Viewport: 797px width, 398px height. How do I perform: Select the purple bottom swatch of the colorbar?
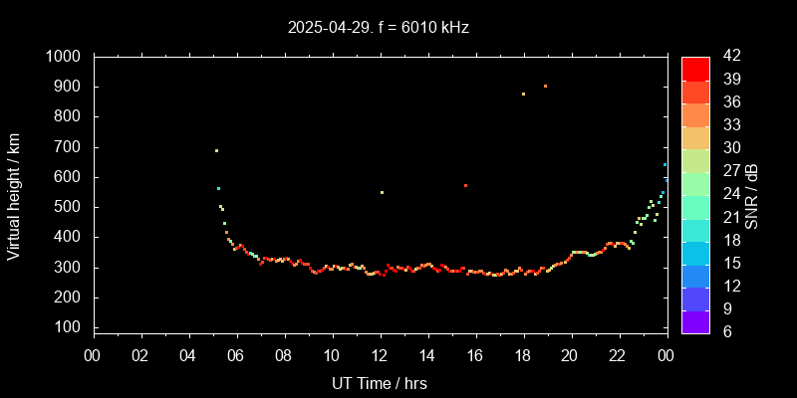695,320
